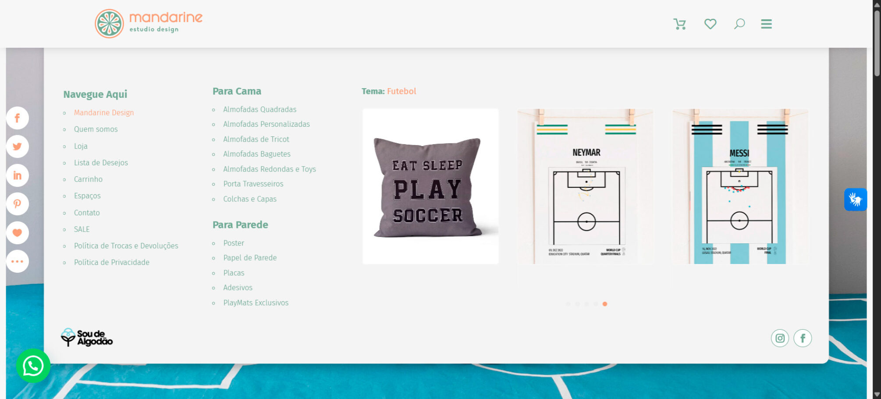Viewport: 881px width, 399px height.
Task: Go to Almofadas Personalizadas link
Action: click(266, 124)
